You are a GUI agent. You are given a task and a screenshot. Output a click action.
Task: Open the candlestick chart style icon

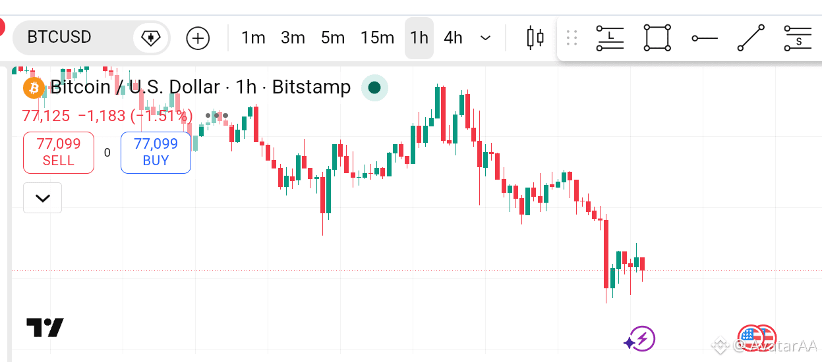pyautogui.click(x=535, y=38)
